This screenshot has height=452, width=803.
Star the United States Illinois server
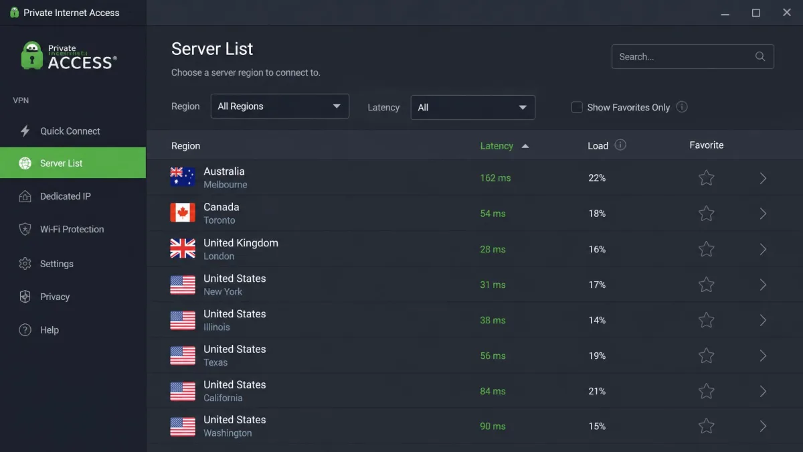pos(707,320)
